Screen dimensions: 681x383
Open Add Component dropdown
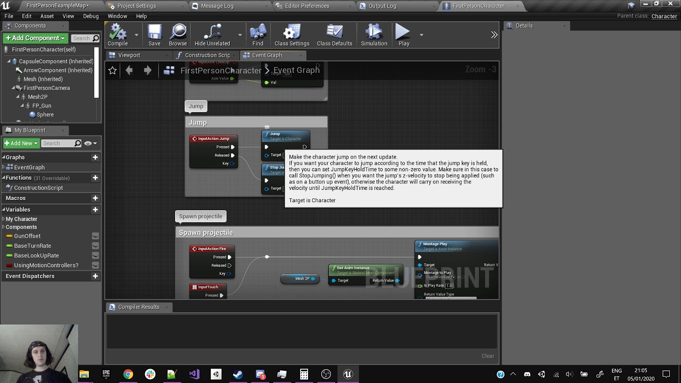(35, 38)
